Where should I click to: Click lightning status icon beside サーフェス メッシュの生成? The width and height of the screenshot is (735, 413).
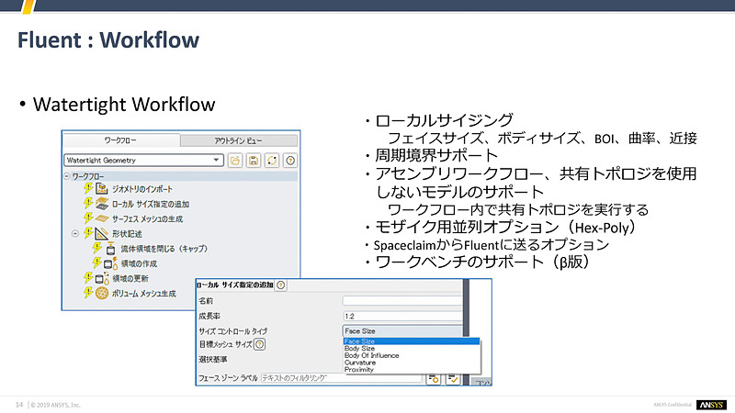[x=88, y=218]
